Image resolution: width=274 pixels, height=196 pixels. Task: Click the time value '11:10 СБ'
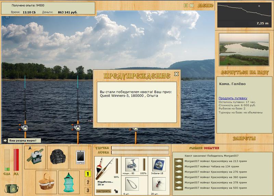coord(29,12)
